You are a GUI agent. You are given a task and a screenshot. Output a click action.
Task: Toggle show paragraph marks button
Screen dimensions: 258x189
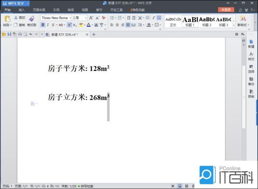(154, 18)
